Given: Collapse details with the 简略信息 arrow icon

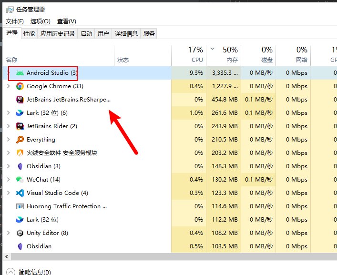Looking at the screenshot, I should click(11, 272).
